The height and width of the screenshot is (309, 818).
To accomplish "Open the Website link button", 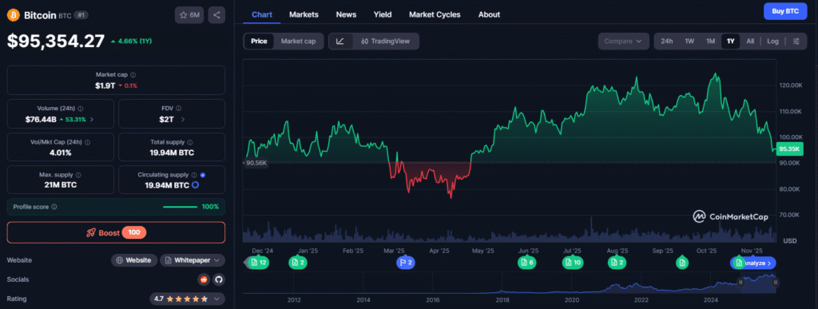I will [134, 260].
